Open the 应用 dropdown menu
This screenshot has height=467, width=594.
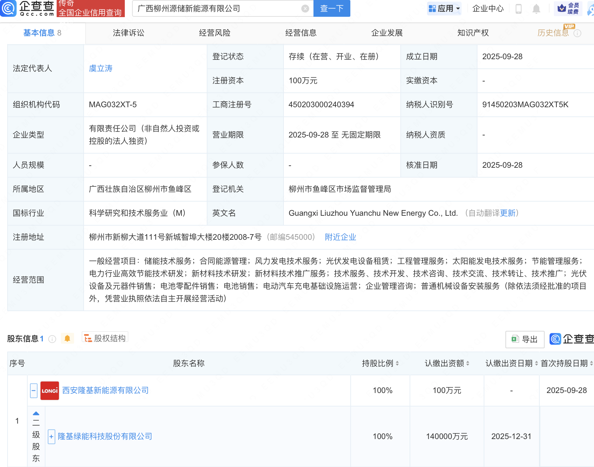coord(444,9)
